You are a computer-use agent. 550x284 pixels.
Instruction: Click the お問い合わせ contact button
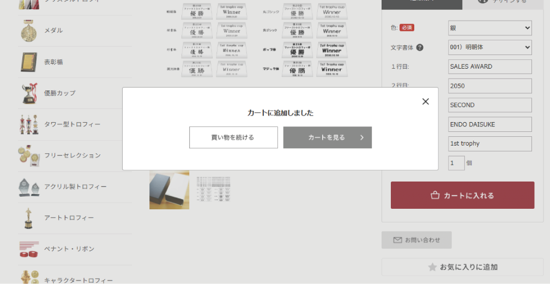point(416,240)
